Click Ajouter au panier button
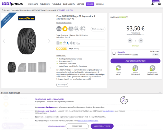Screen dimensions: 163x130 point(136,61)
